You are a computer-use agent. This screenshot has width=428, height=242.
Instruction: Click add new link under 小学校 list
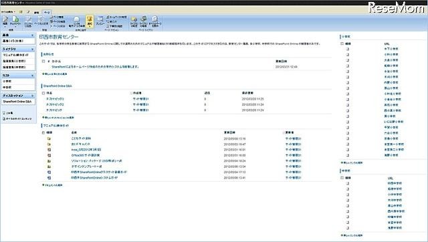click(352, 163)
